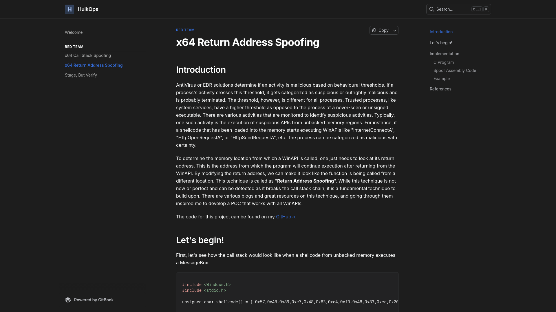The image size is (556, 312).
Task: Navigate to 'C Program' outline item
Action: pyautogui.click(x=443, y=62)
